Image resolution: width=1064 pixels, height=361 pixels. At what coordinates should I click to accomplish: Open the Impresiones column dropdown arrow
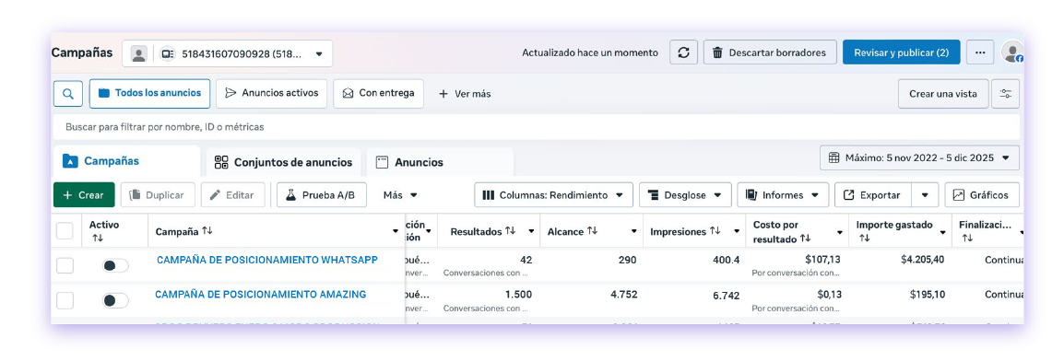tap(737, 232)
